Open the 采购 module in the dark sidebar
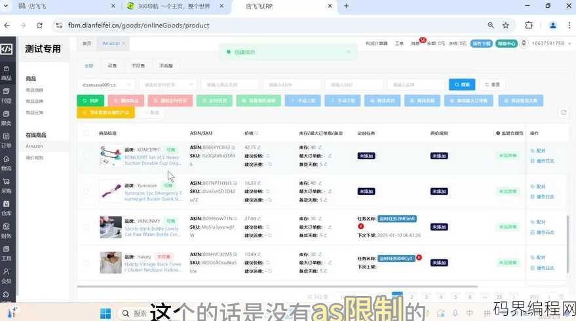Image resolution: width=576 pixels, height=321 pixels. pyautogui.click(x=7, y=186)
